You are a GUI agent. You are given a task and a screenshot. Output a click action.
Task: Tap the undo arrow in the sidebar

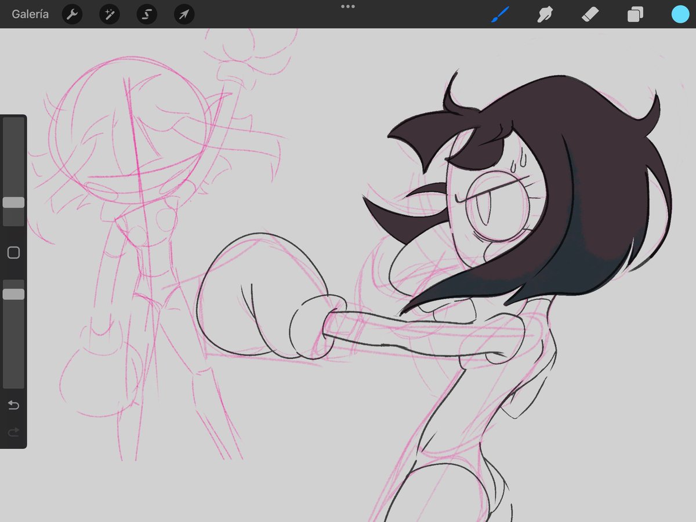(x=13, y=405)
